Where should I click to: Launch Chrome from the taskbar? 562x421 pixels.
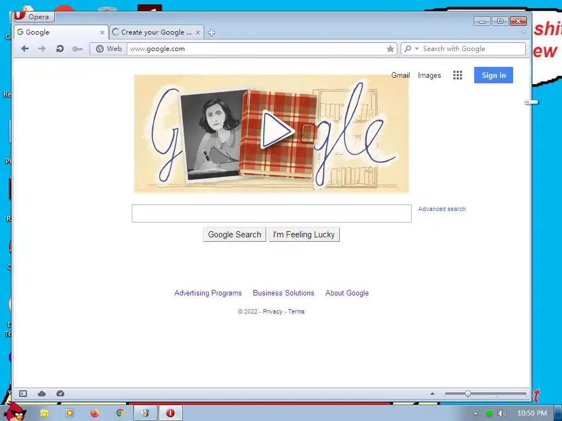coord(120,413)
